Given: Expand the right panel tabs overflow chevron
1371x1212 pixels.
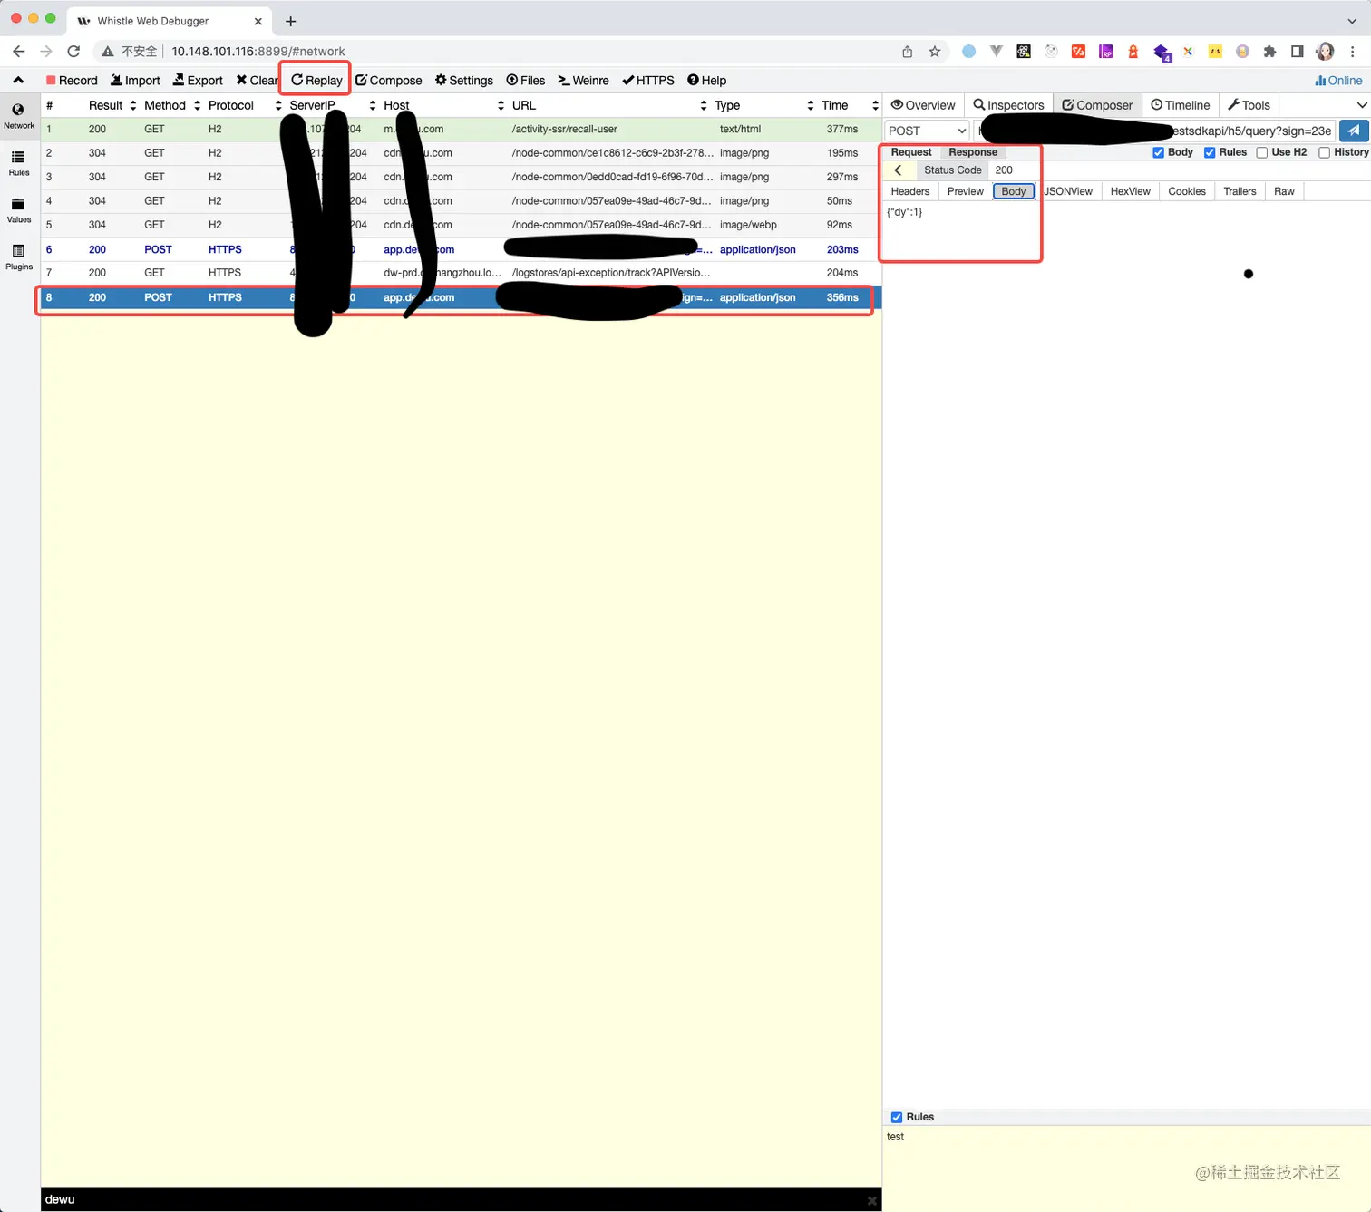Looking at the screenshot, I should click(1361, 105).
